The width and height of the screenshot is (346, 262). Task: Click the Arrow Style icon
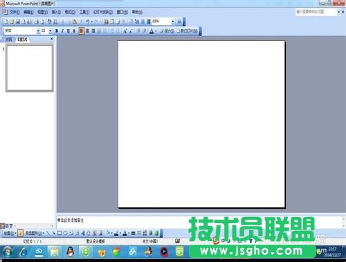coord(145,233)
